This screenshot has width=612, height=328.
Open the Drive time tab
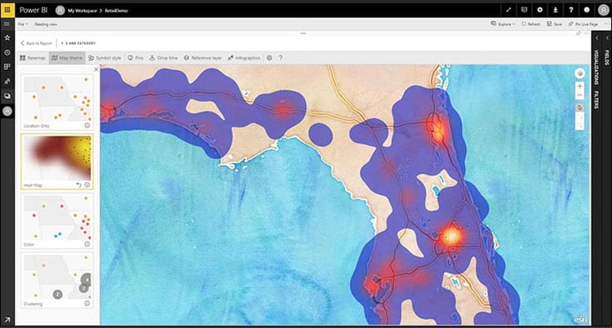pyautogui.click(x=163, y=58)
